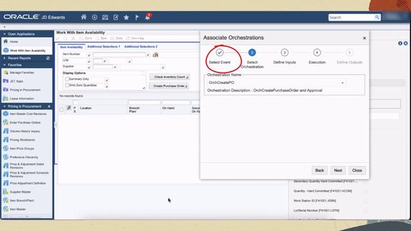Collapse the Open Applications section

click(x=4, y=34)
